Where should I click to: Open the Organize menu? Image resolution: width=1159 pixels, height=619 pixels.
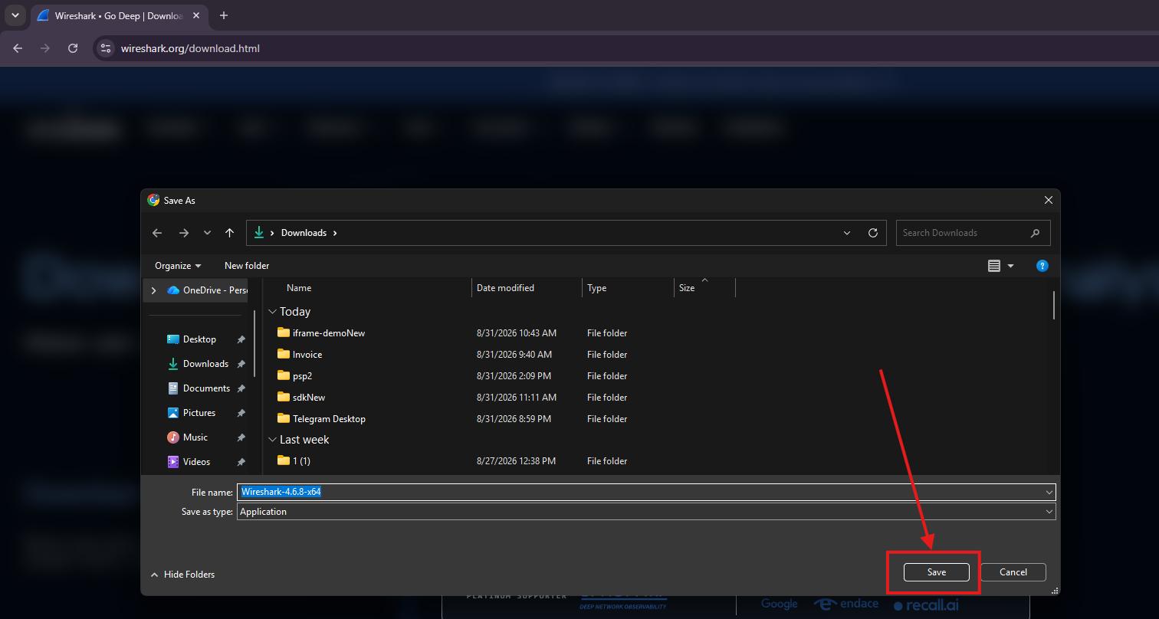pyautogui.click(x=178, y=266)
